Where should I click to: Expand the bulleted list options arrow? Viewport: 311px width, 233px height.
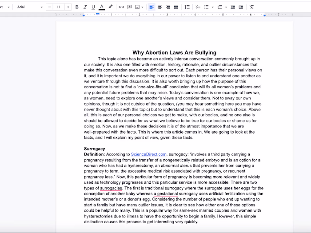[x=213, y=7]
